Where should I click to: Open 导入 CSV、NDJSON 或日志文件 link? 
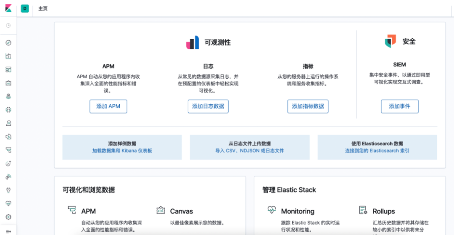(250, 151)
